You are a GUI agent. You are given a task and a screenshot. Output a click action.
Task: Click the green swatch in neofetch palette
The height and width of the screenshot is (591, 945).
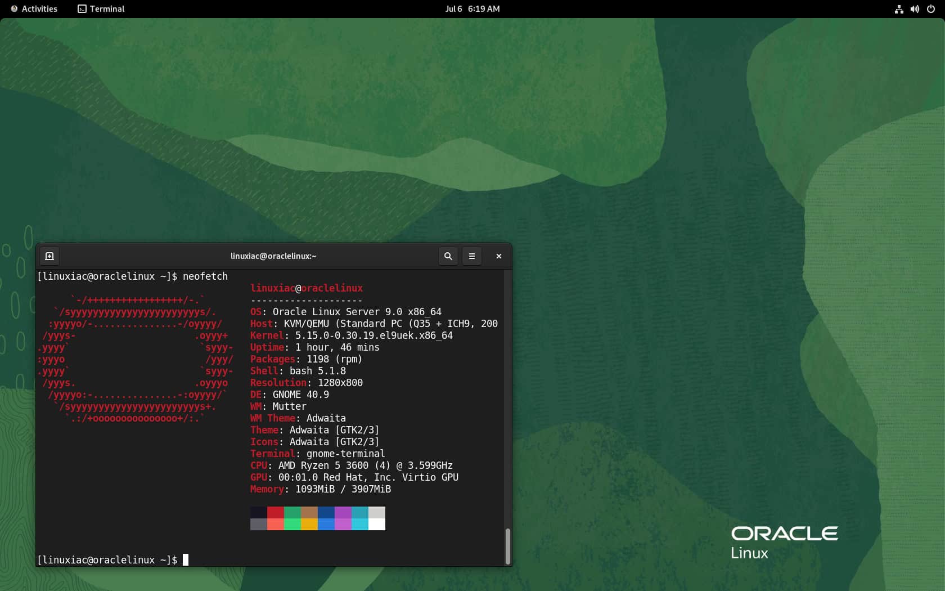tap(292, 519)
